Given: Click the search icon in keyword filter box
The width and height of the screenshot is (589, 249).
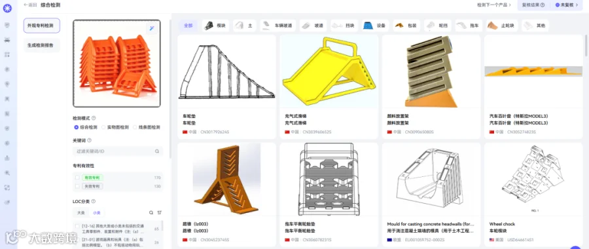Looking at the screenshot, I should pyautogui.click(x=157, y=151).
